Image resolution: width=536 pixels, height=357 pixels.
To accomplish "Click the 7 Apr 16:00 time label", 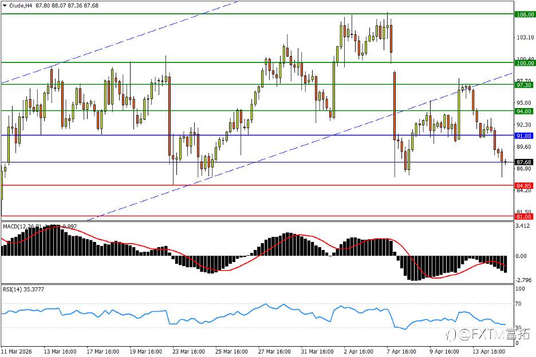I will point(401,351).
